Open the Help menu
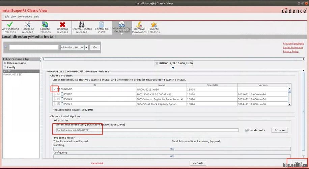 click(36, 17)
